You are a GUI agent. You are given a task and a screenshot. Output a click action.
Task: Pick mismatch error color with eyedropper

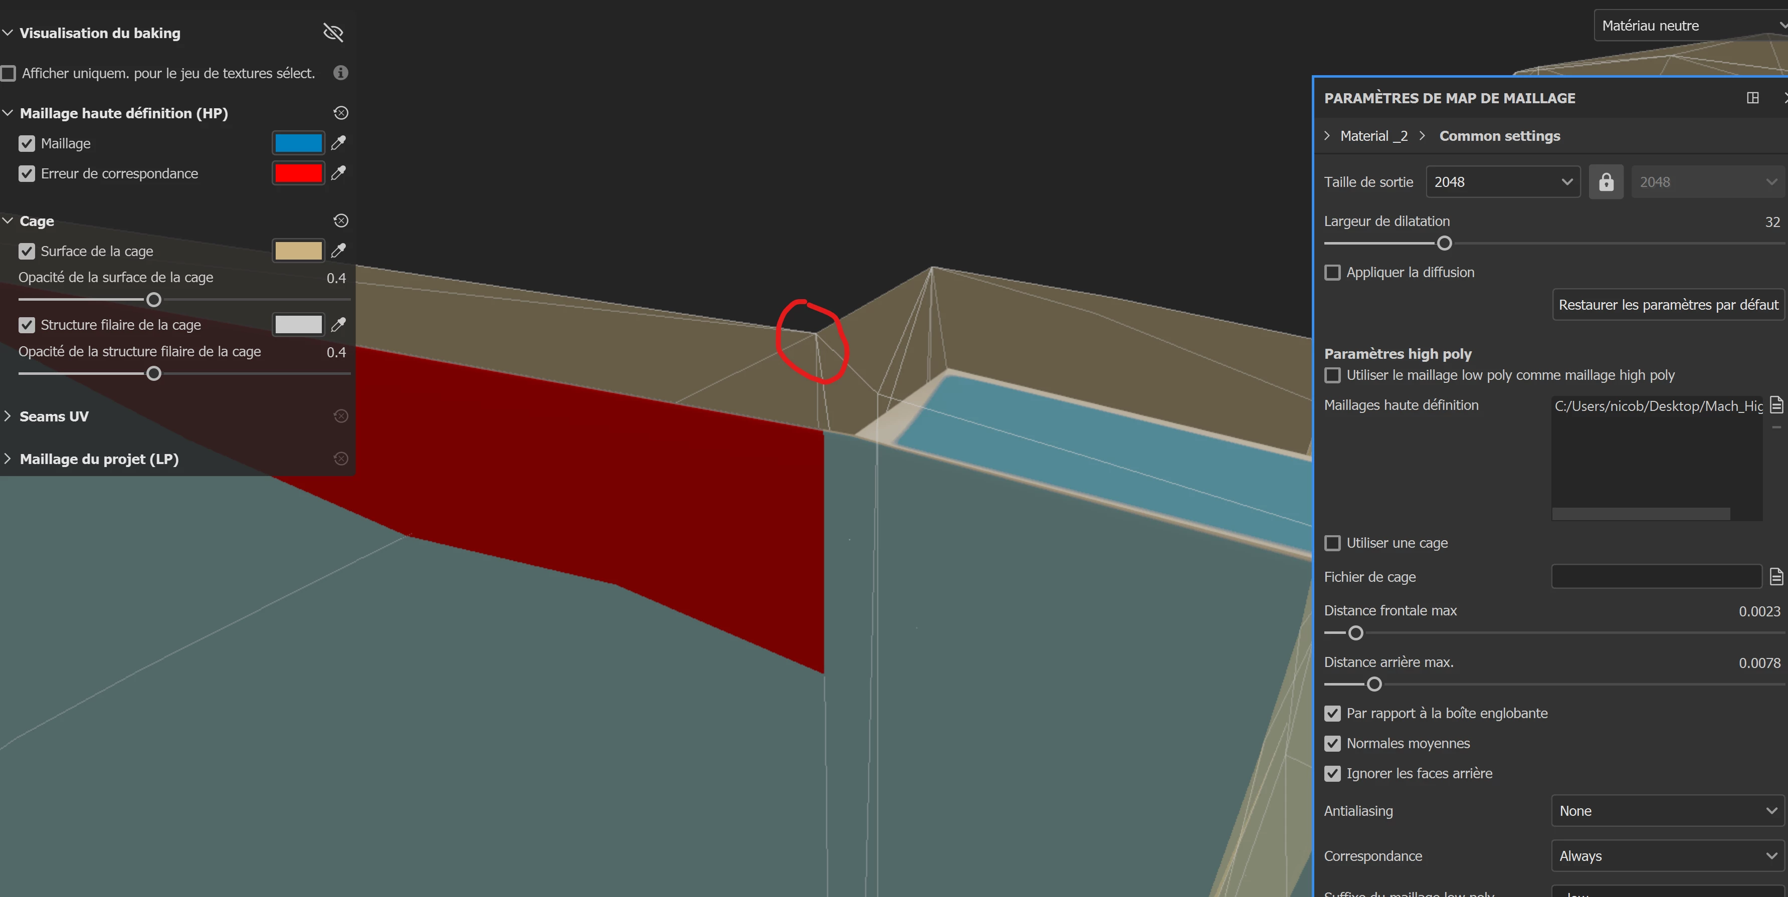(339, 173)
